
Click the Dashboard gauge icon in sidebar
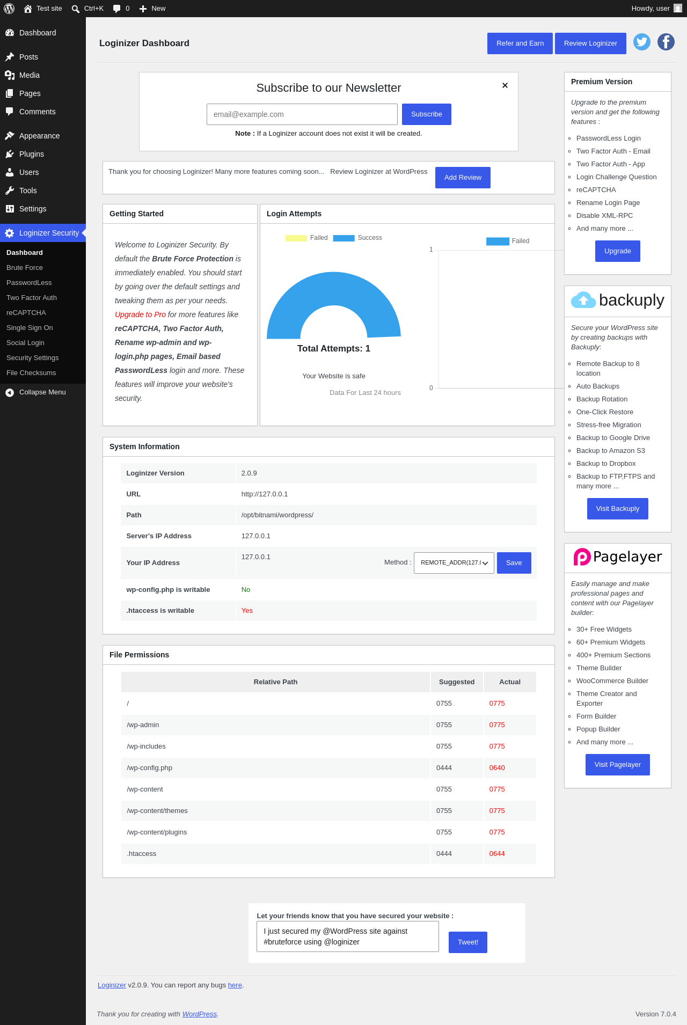point(10,33)
